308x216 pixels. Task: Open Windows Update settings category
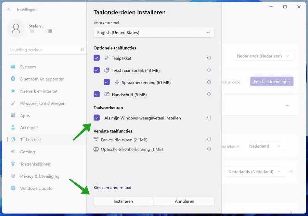click(x=46, y=188)
